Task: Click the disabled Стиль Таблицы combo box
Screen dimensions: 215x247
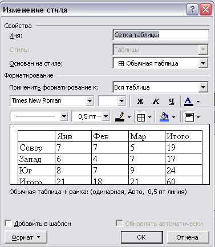Action: pos(161,50)
